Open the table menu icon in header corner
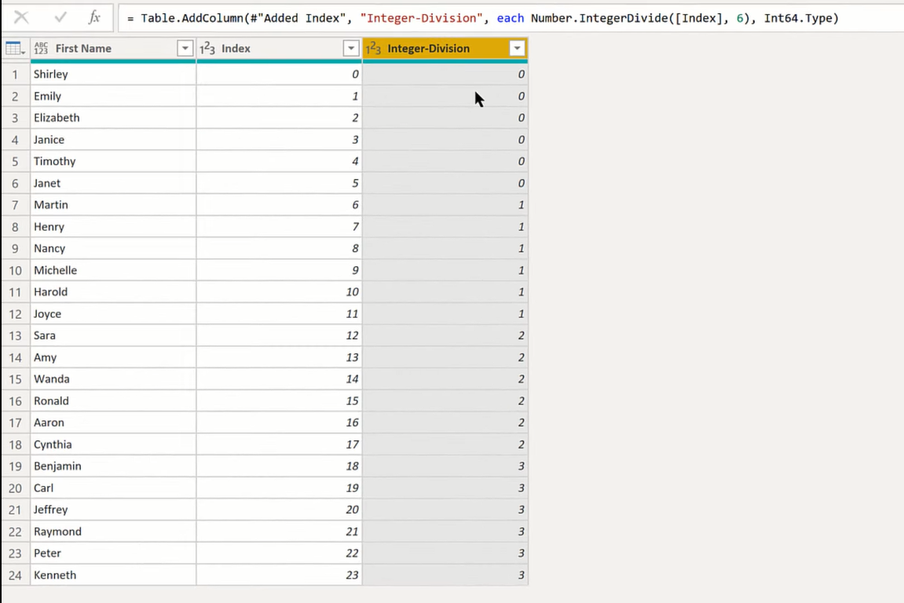 point(15,49)
